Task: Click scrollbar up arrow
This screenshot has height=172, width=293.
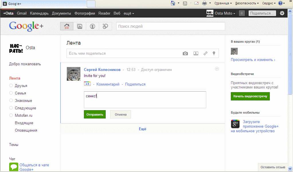Action: 290,11
